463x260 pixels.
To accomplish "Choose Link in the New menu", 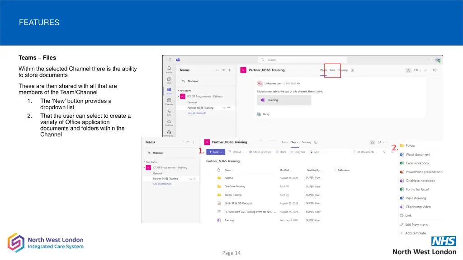I will (408, 215).
